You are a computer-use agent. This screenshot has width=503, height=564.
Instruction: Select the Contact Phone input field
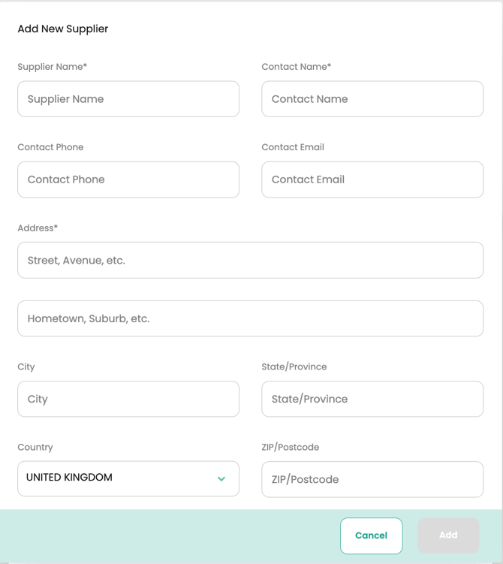tap(128, 179)
